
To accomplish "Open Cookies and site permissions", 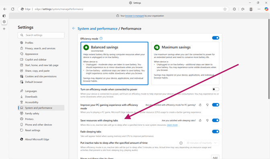I will pyautogui.click(x=41, y=76).
